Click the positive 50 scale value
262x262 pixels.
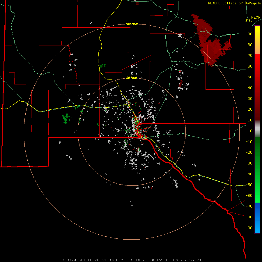250,77
